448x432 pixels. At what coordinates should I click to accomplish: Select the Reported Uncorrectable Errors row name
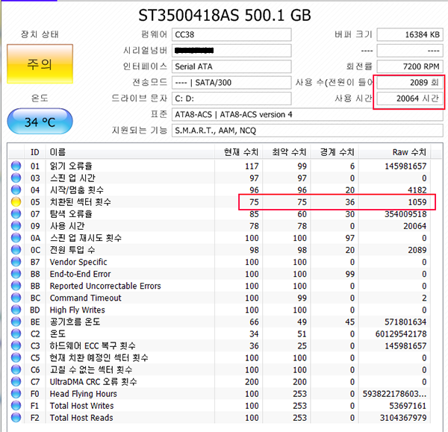click(x=105, y=286)
